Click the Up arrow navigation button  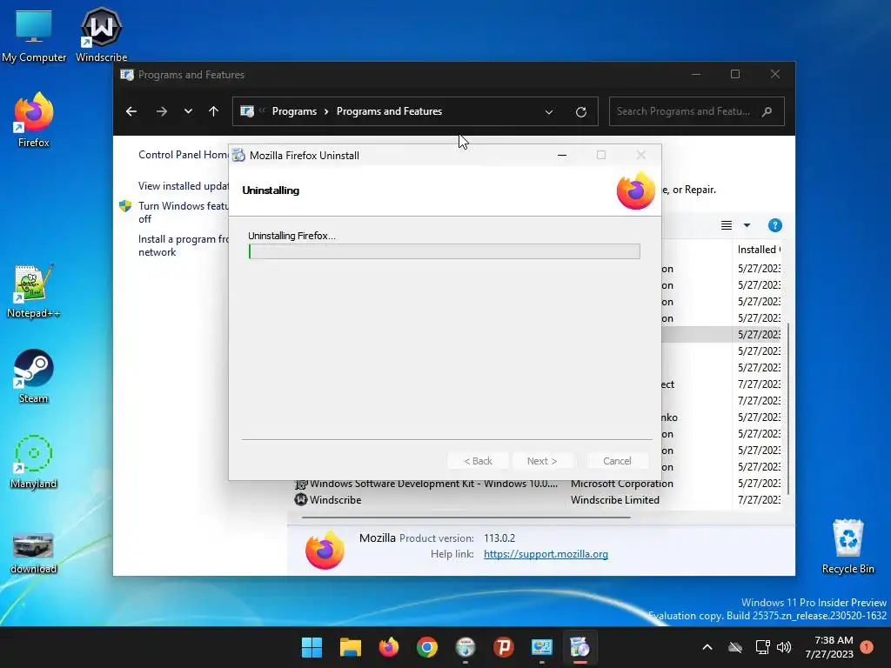pyautogui.click(x=214, y=111)
